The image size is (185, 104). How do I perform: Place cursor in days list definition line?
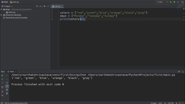(x=88, y=16)
